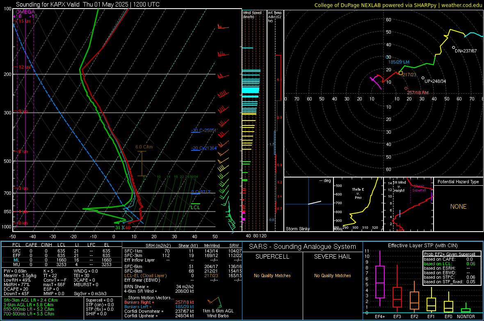Click the MeanW = 3.5g/kg value

pyautogui.click(x=20, y=275)
